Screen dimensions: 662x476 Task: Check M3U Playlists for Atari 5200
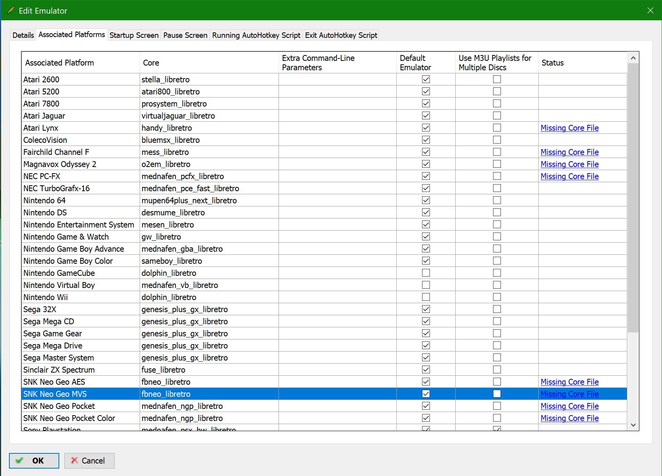tap(497, 91)
